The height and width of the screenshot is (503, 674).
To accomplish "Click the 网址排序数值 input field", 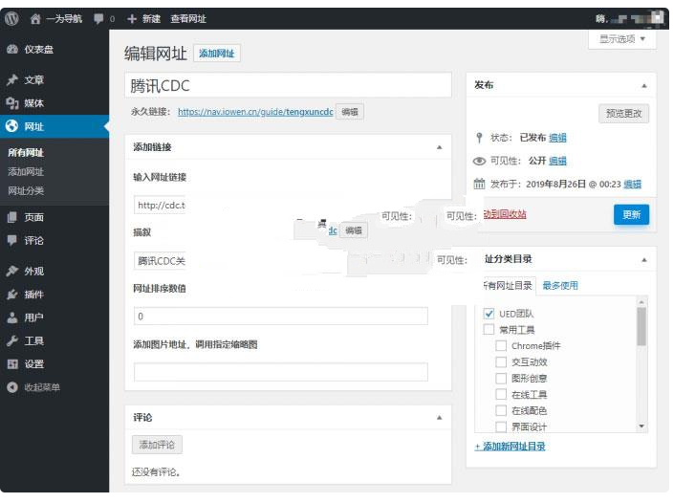I will click(281, 316).
